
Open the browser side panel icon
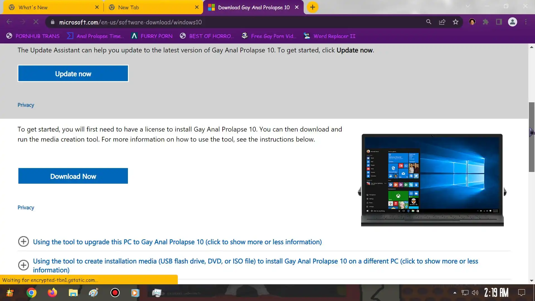[x=499, y=22]
